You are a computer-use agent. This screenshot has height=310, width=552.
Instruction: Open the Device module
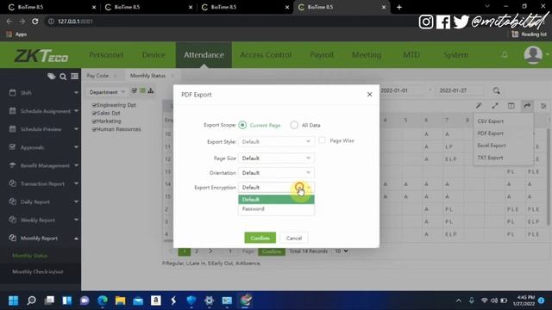(154, 55)
